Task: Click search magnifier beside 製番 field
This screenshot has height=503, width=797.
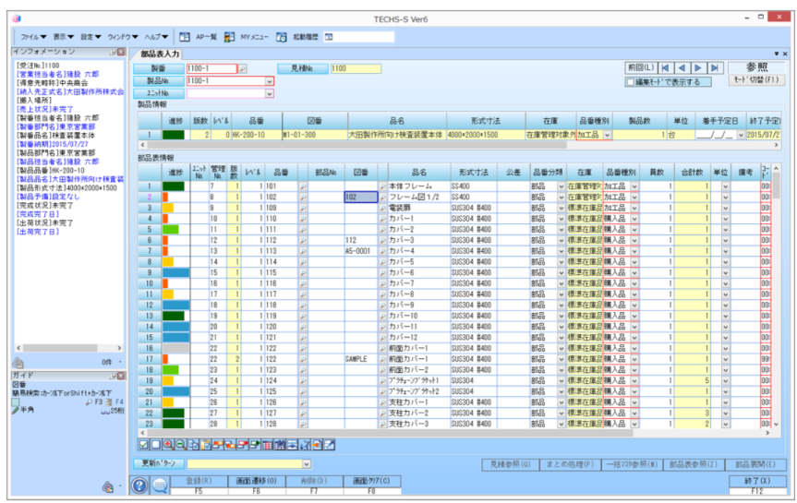Action: click(243, 68)
